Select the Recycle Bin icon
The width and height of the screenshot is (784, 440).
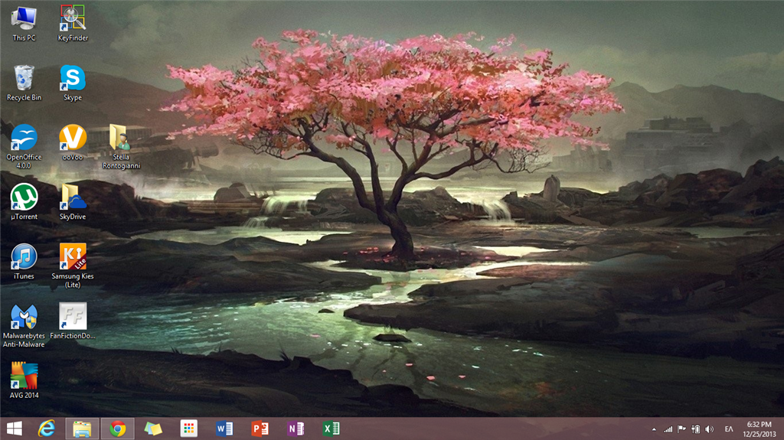pos(24,83)
